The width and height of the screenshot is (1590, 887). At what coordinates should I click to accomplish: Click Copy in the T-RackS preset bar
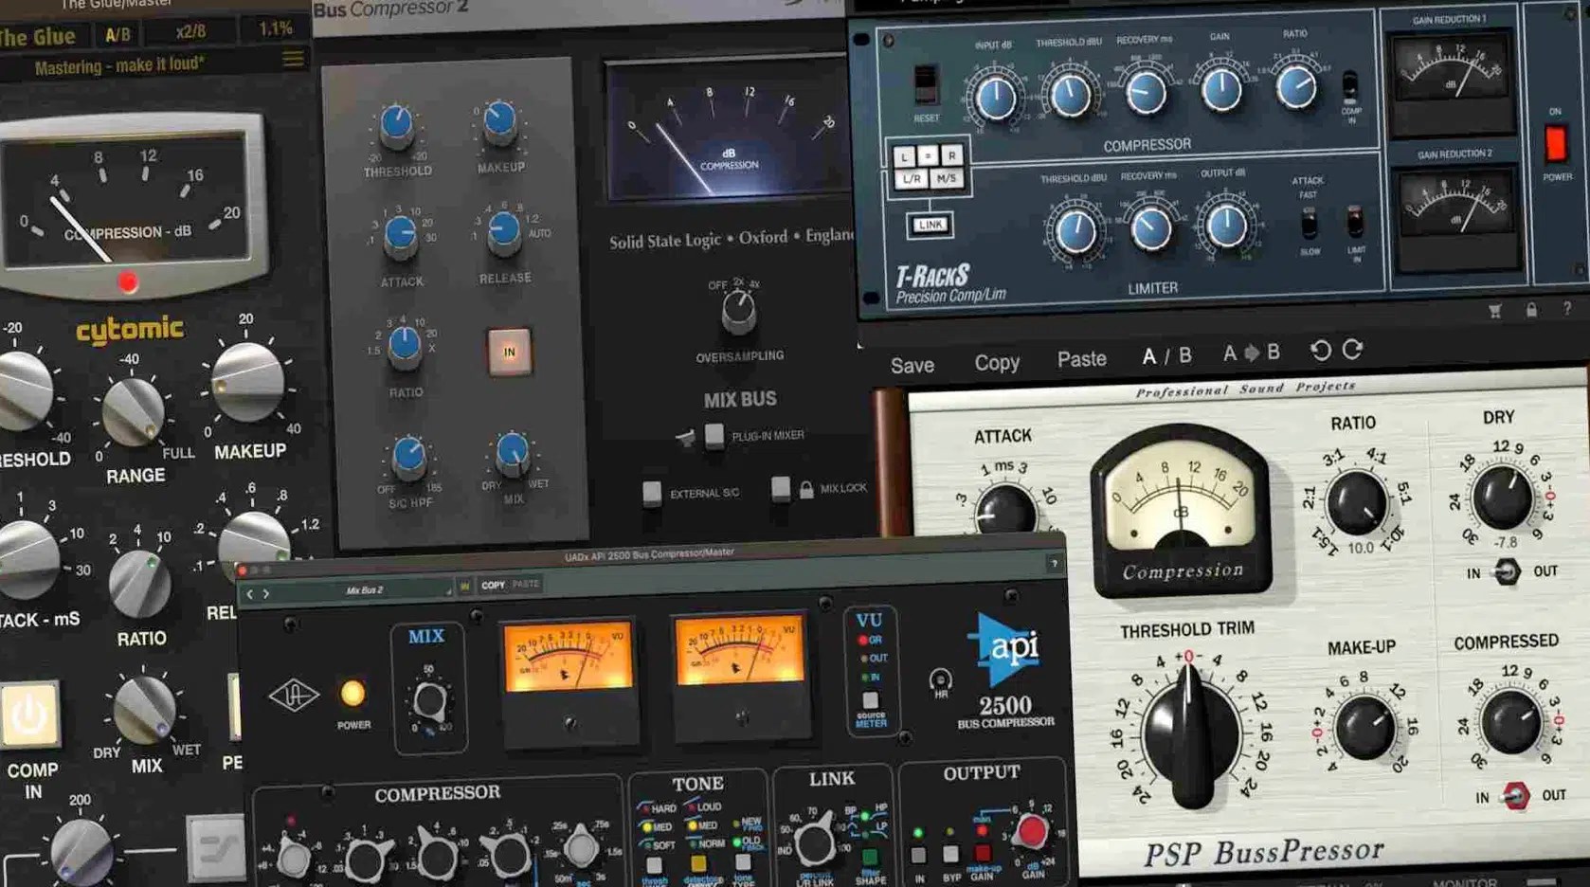click(997, 363)
